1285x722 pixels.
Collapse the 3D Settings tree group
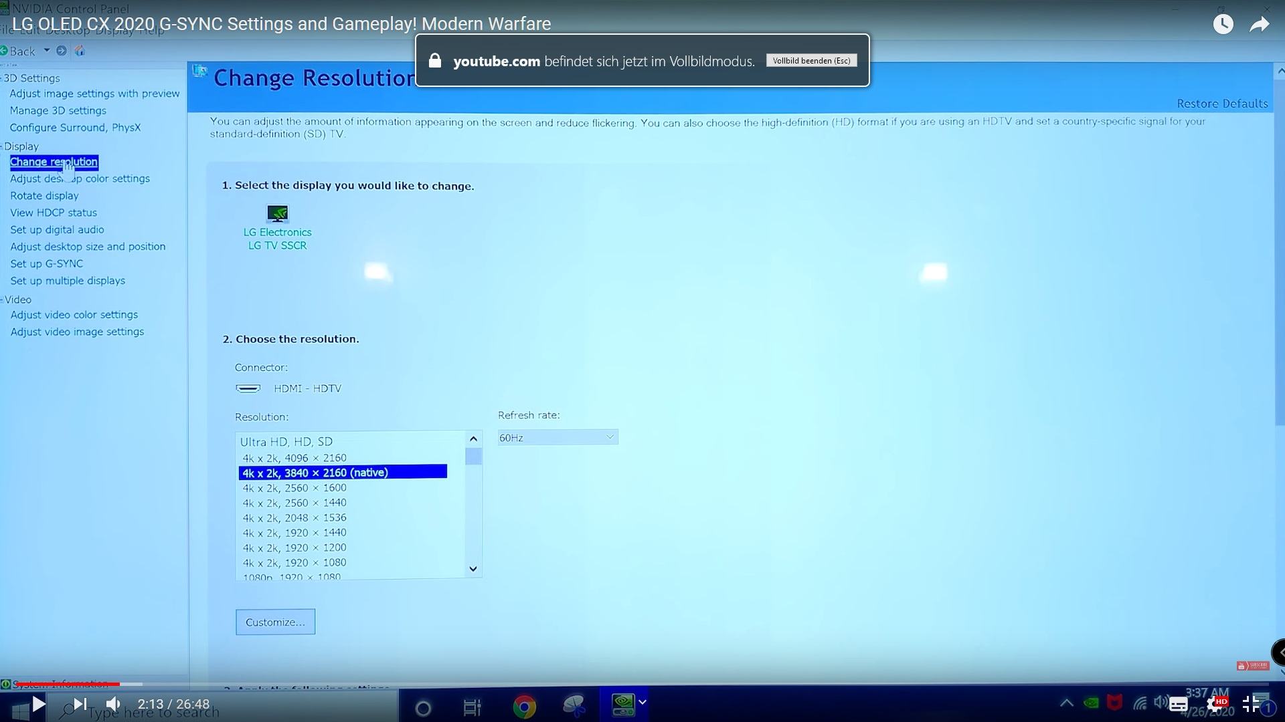pyautogui.click(x=1, y=79)
